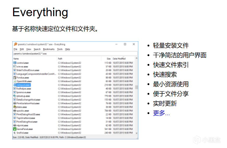The width and height of the screenshot is (227, 148).
Task: Click the winver.exe file icon
Action: pos(15,67)
